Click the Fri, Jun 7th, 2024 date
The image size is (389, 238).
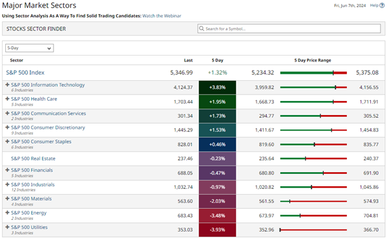click(350, 6)
